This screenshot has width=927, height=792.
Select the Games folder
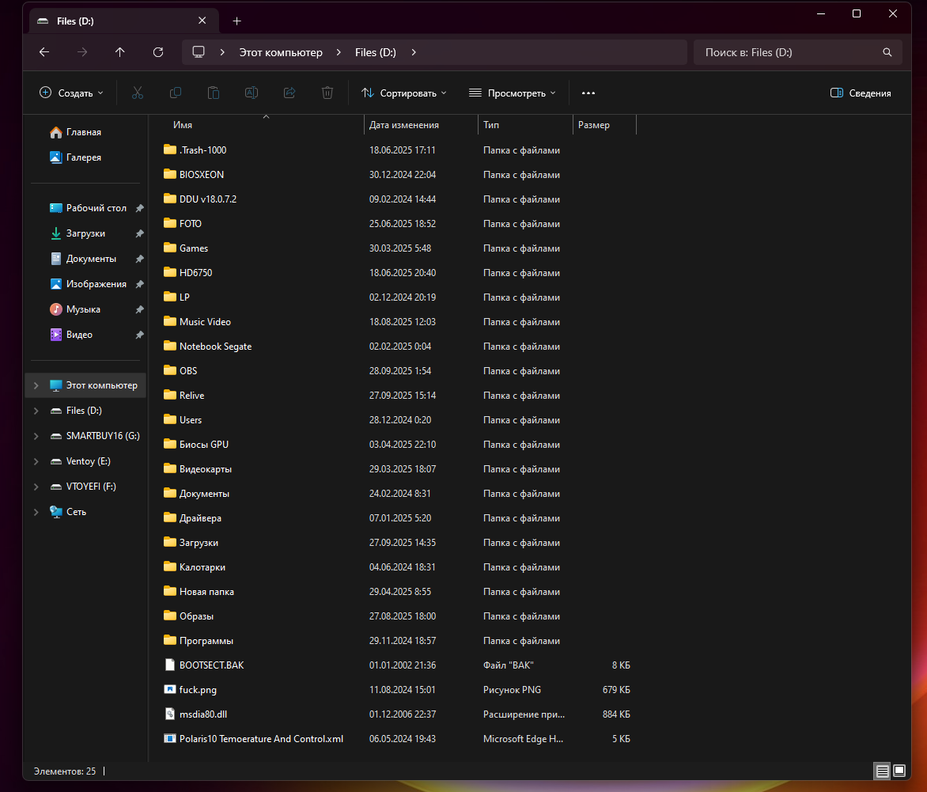coord(194,248)
